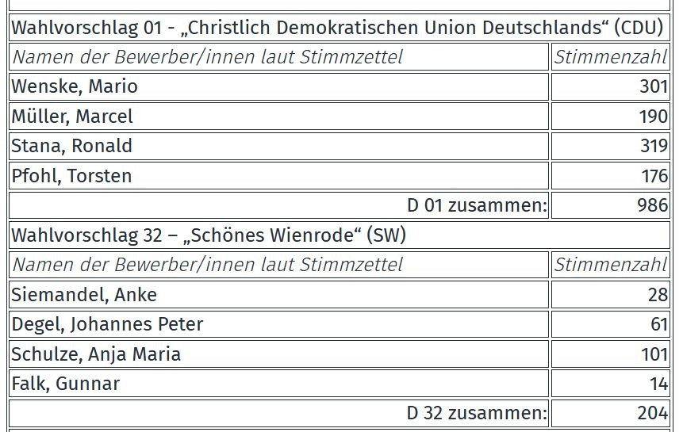
Task: Click the Wahlvorschlag 32 Schönes Wienrode header
Action: (x=340, y=235)
